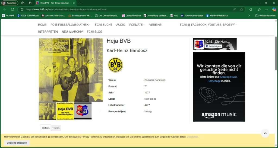Select first thumbnail of guitarist cover

point(47,111)
